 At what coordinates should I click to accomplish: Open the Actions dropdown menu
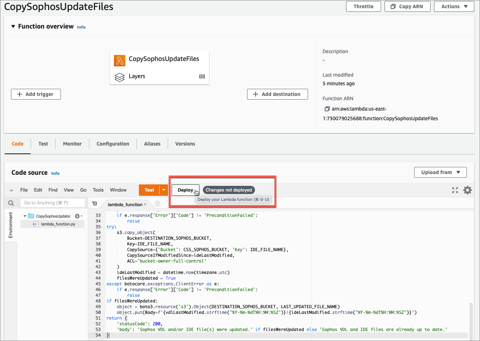[x=454, y=6]
